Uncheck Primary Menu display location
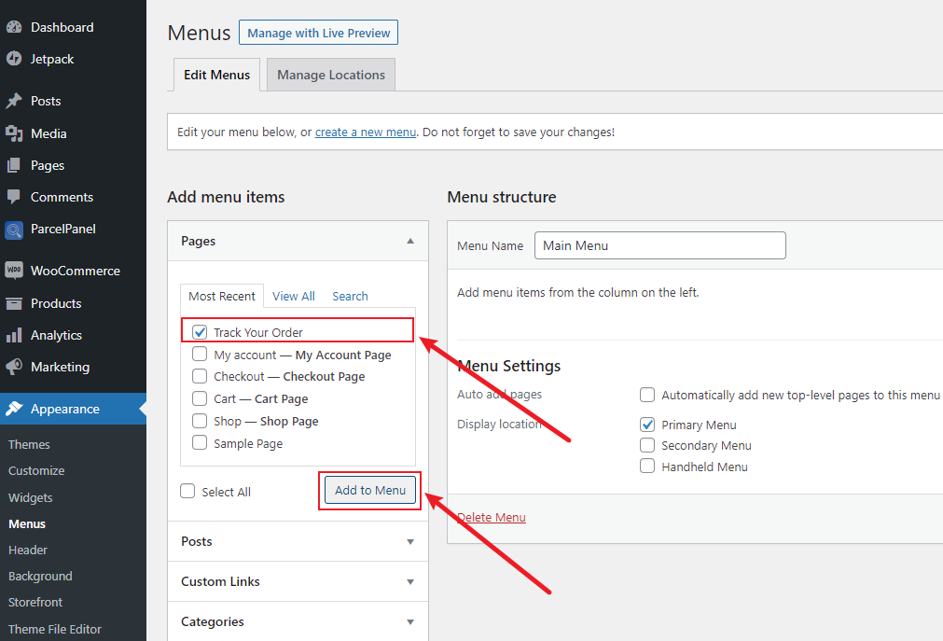Screen dimensions: 943x641 (x=647, y=425)
